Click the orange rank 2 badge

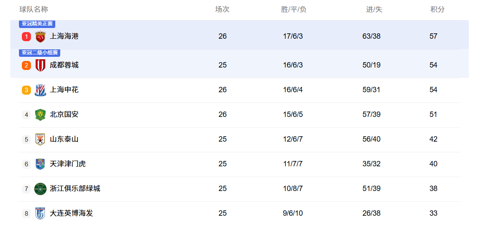pos(26,65)
